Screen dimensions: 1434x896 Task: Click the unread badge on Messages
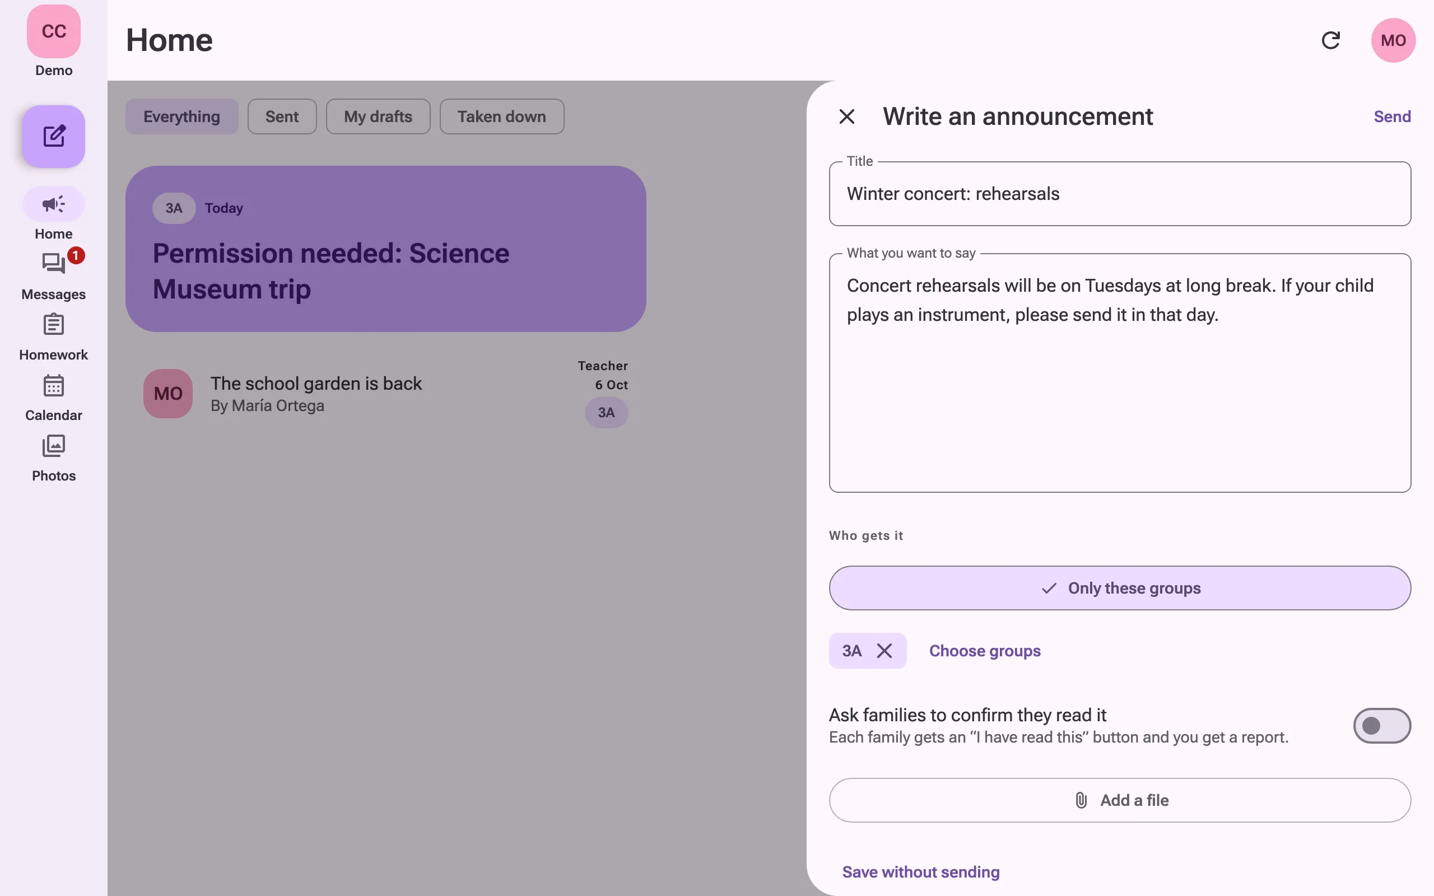(76, 255)
